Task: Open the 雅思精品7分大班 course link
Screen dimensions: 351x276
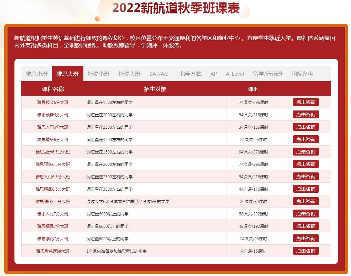Action: point(53,226)
